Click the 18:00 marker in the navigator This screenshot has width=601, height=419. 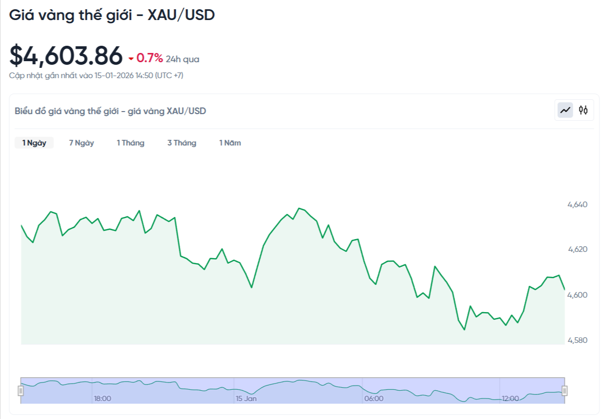coord(102,398)
